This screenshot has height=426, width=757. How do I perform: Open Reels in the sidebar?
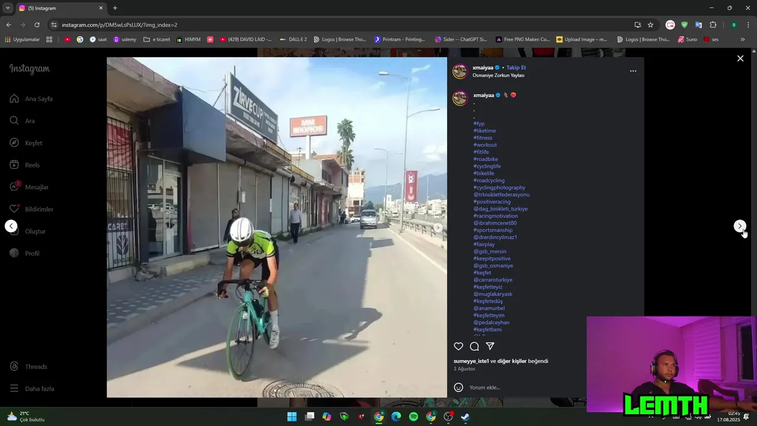tap(25, 165)
